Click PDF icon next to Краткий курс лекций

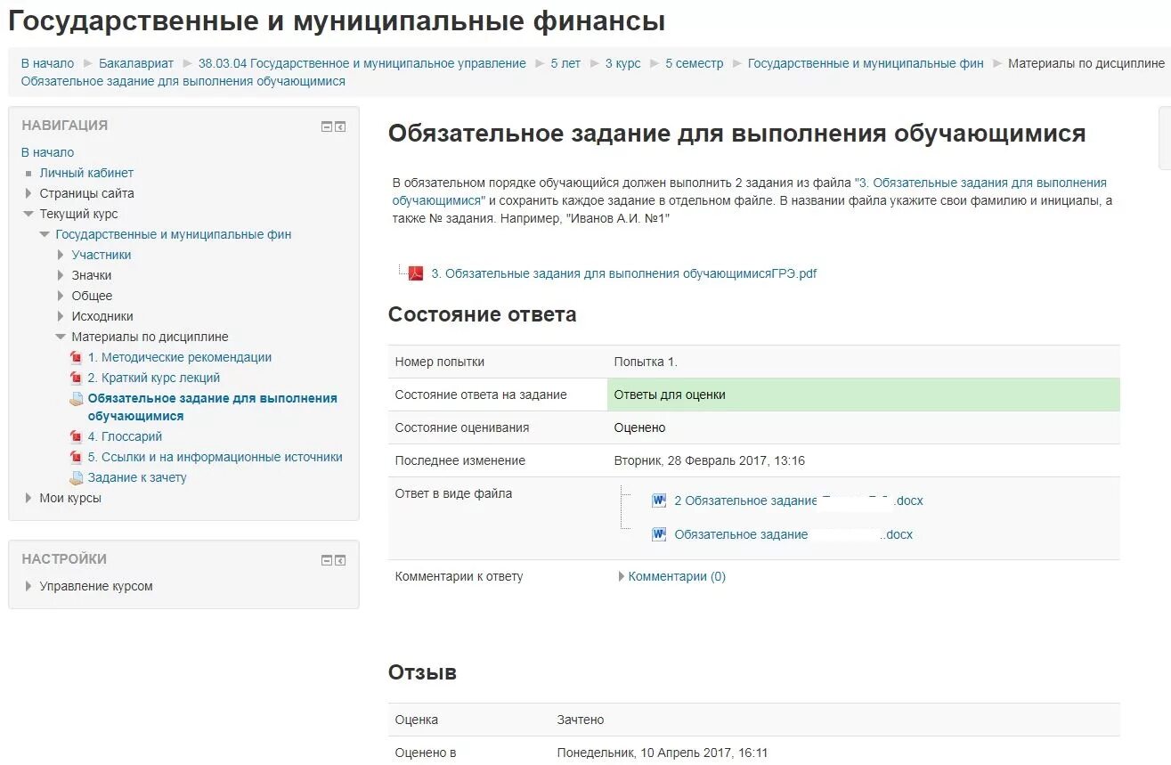77,378
